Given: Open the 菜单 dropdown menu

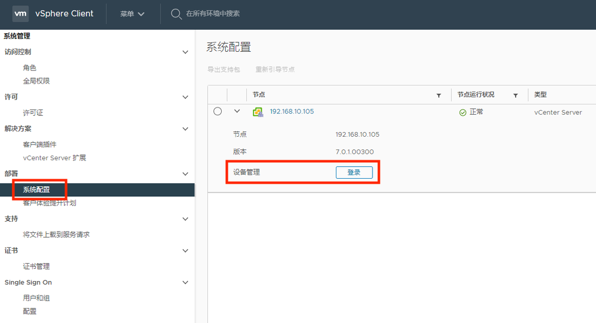Looking at the screenshot, I should click(x=132, y=14).
